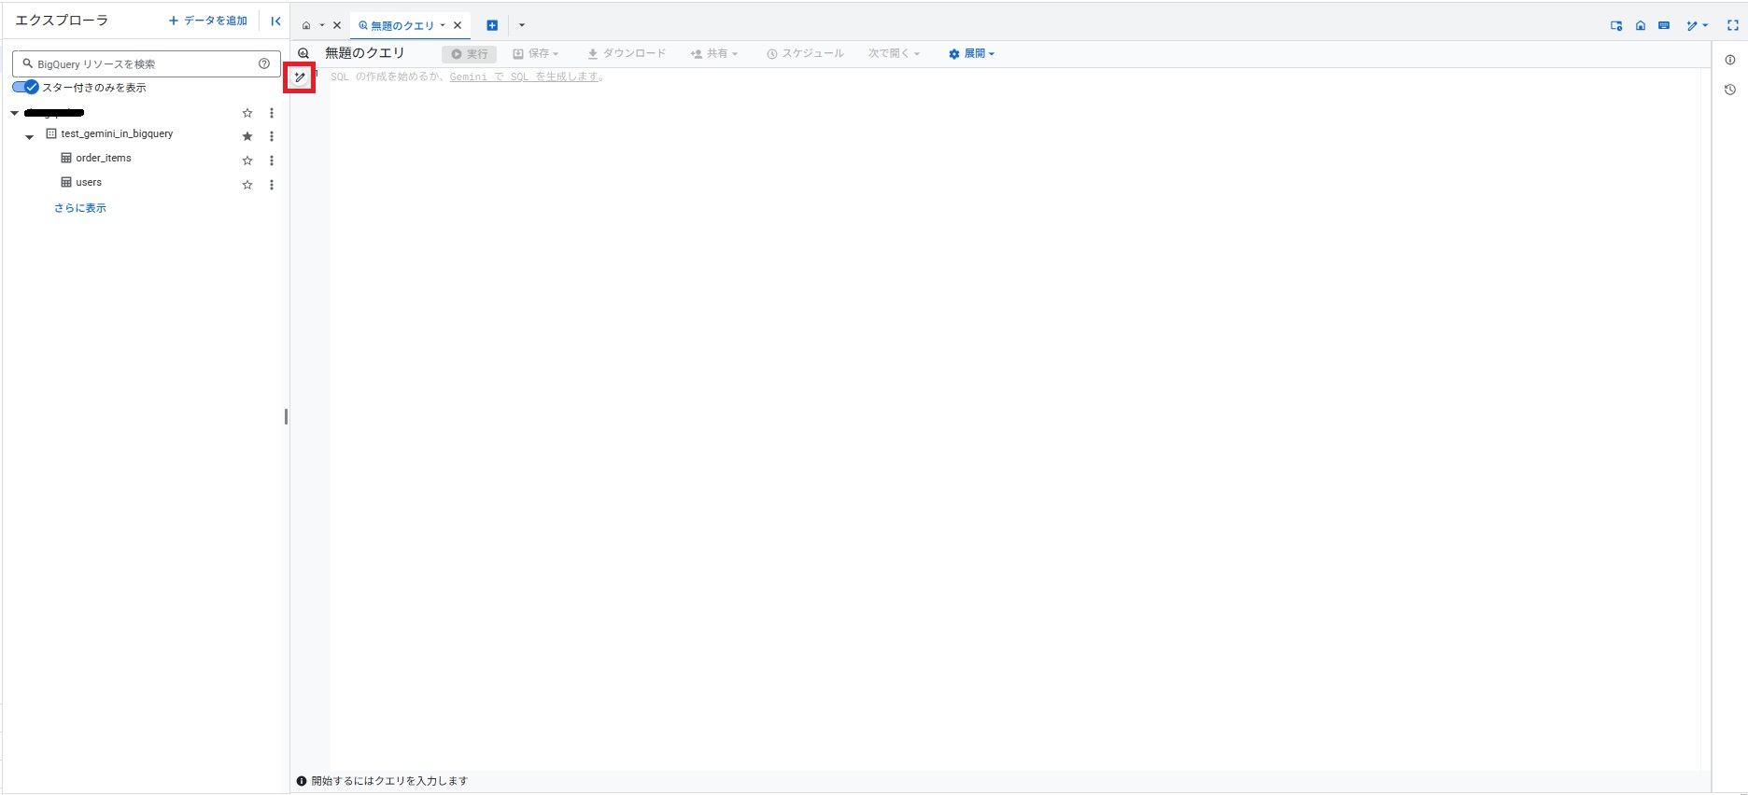Viewport: 1748px width, 795px height.
Task: Star the users table
Action: (x=247, y=185)
